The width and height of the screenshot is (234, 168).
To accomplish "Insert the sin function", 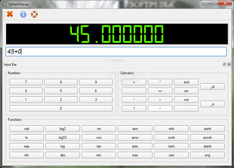I will click(99, 129).
